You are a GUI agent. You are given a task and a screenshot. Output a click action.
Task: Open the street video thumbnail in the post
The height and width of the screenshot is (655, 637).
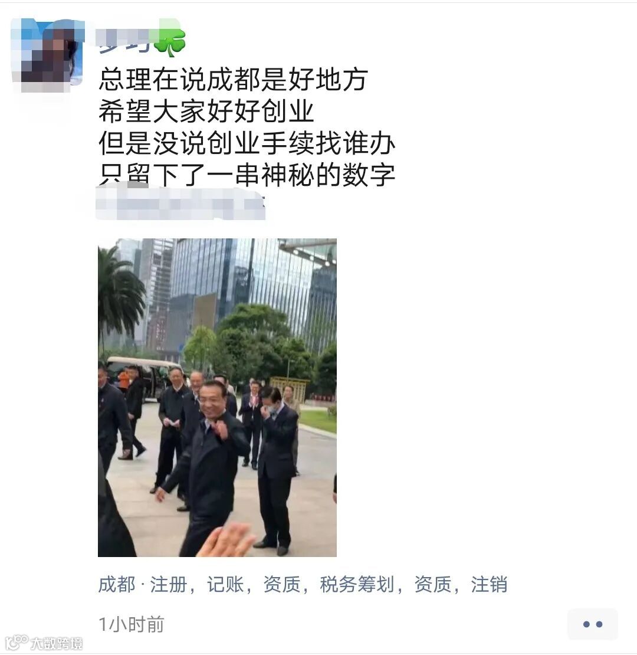click(x=217, y=397)
